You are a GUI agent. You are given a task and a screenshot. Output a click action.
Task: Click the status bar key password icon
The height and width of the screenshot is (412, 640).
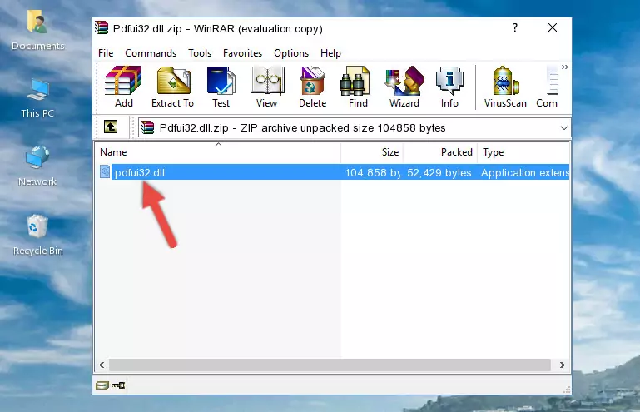tap(118, 385)
